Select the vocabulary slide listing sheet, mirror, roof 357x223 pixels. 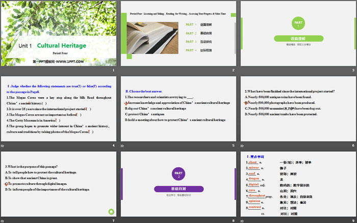pyautogui.click(x=298, y=184)
